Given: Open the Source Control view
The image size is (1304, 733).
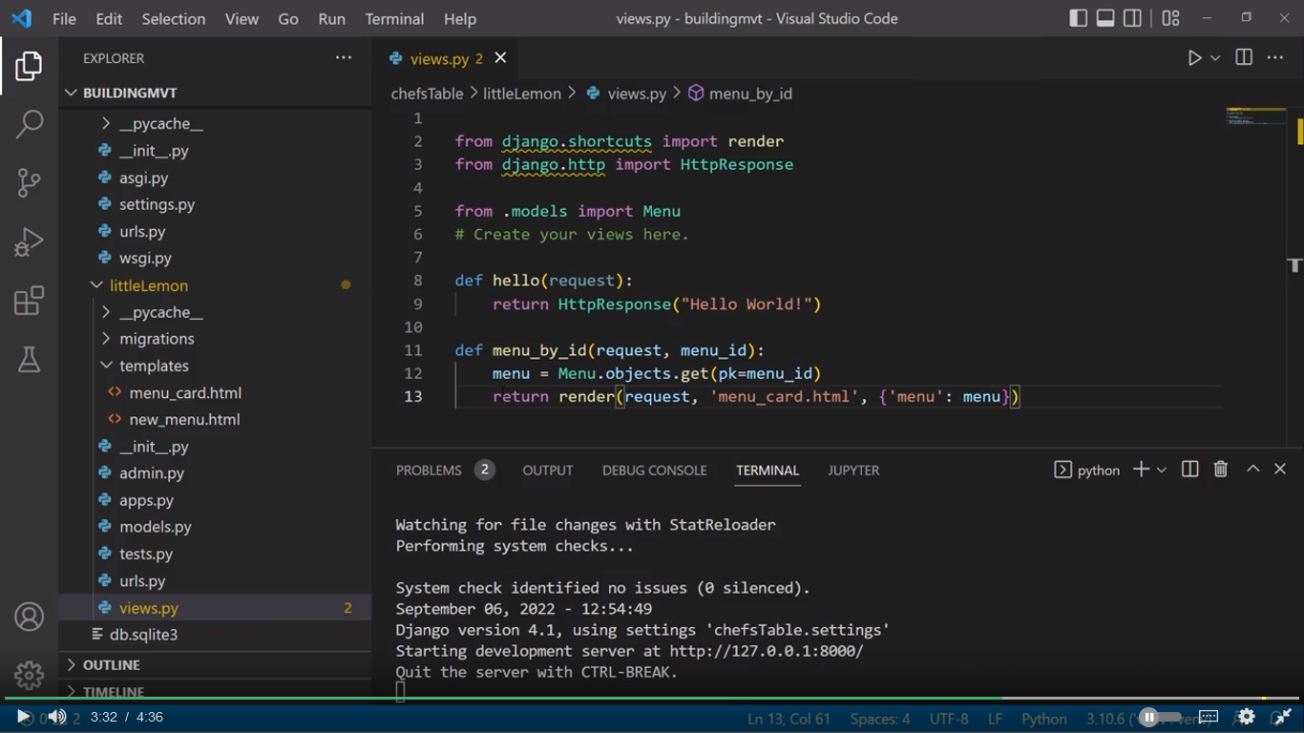Looking at the screenshot, I should (x=29, y=182).
